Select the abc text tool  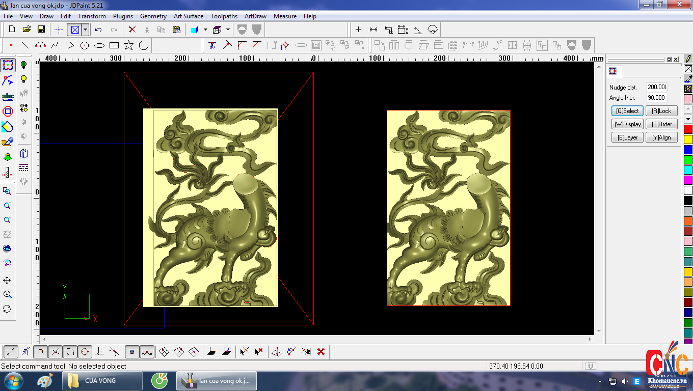pyautogui.click(x=8, y=96)
